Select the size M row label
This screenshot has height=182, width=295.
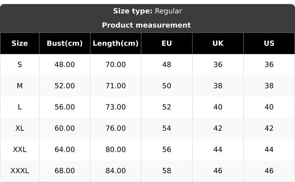click(x=20, y=86)
